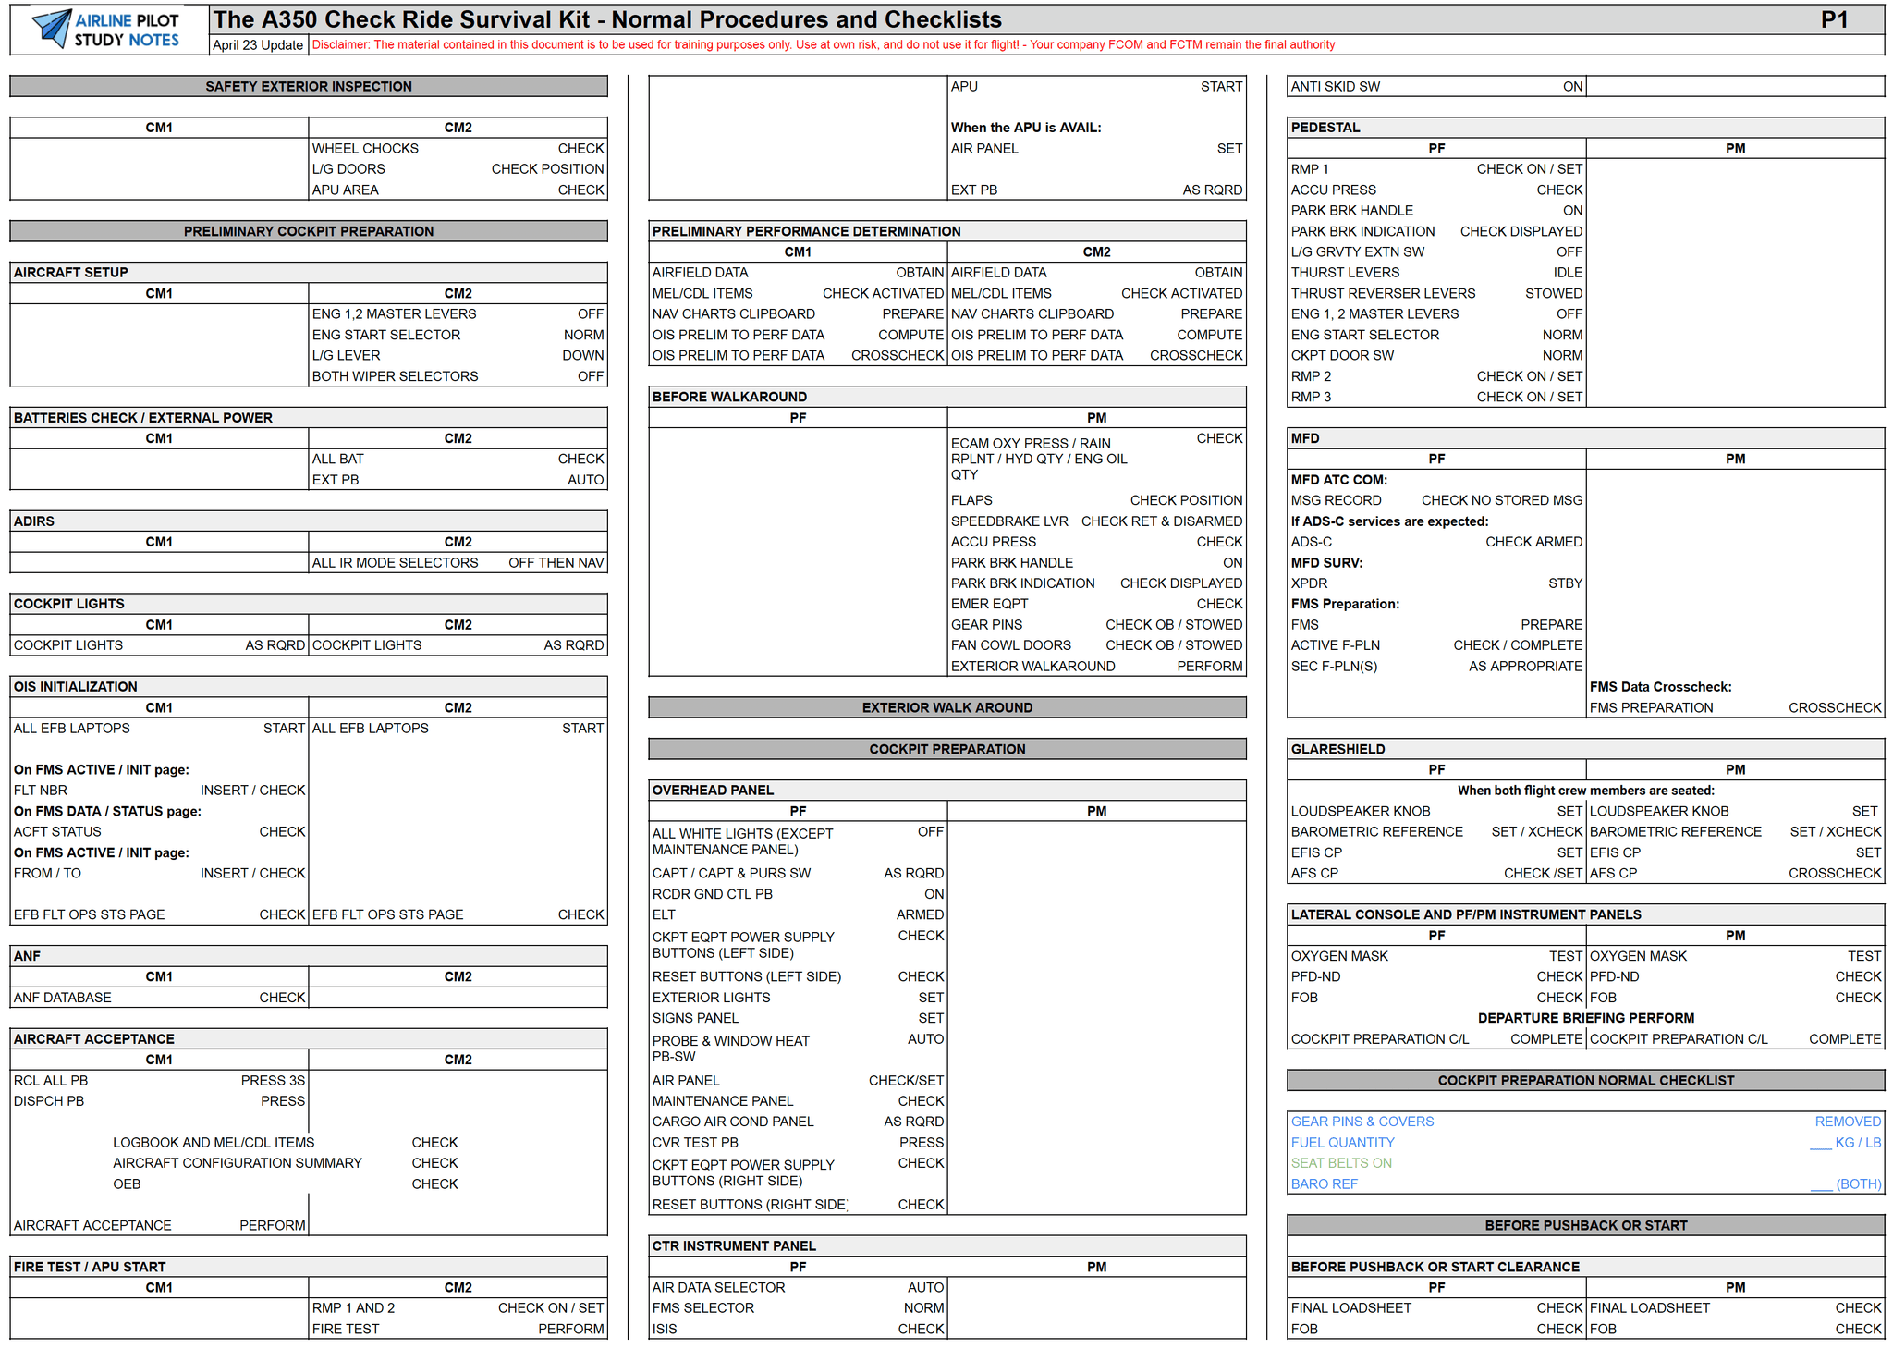Click the blue 'GEAR PINS & COVERS' checklist line

click(x=1586, y=1122)
